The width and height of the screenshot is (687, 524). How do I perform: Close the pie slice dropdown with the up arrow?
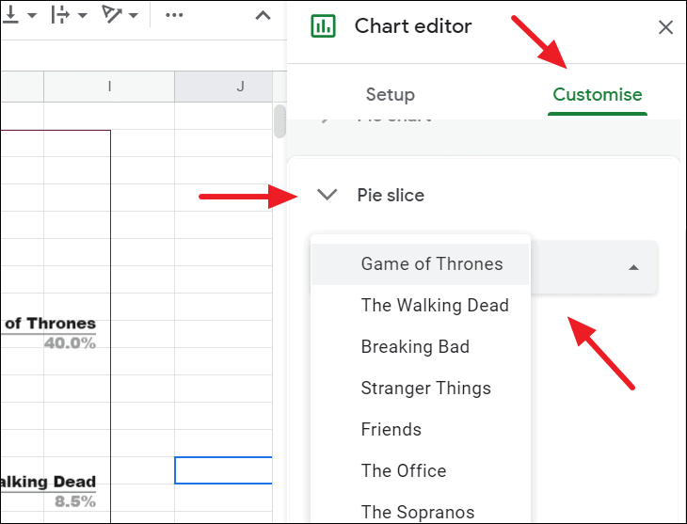633,267
